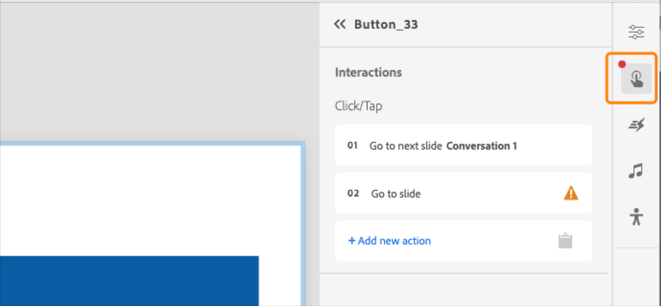
Task: Open the Advanced Actions lightning icon
Action: (x=636, y=124)
